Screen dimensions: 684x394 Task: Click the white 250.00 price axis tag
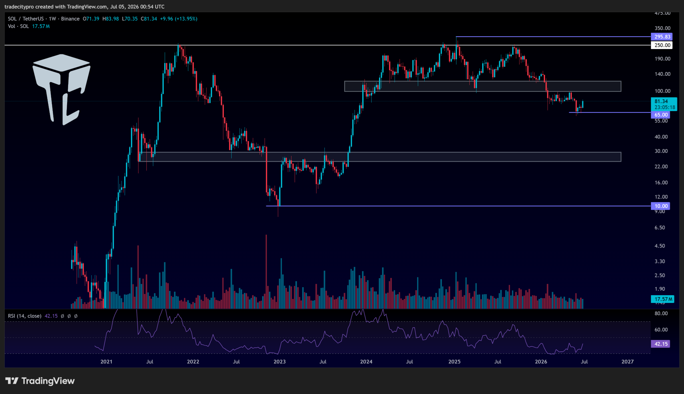click(x=662, y=45)
